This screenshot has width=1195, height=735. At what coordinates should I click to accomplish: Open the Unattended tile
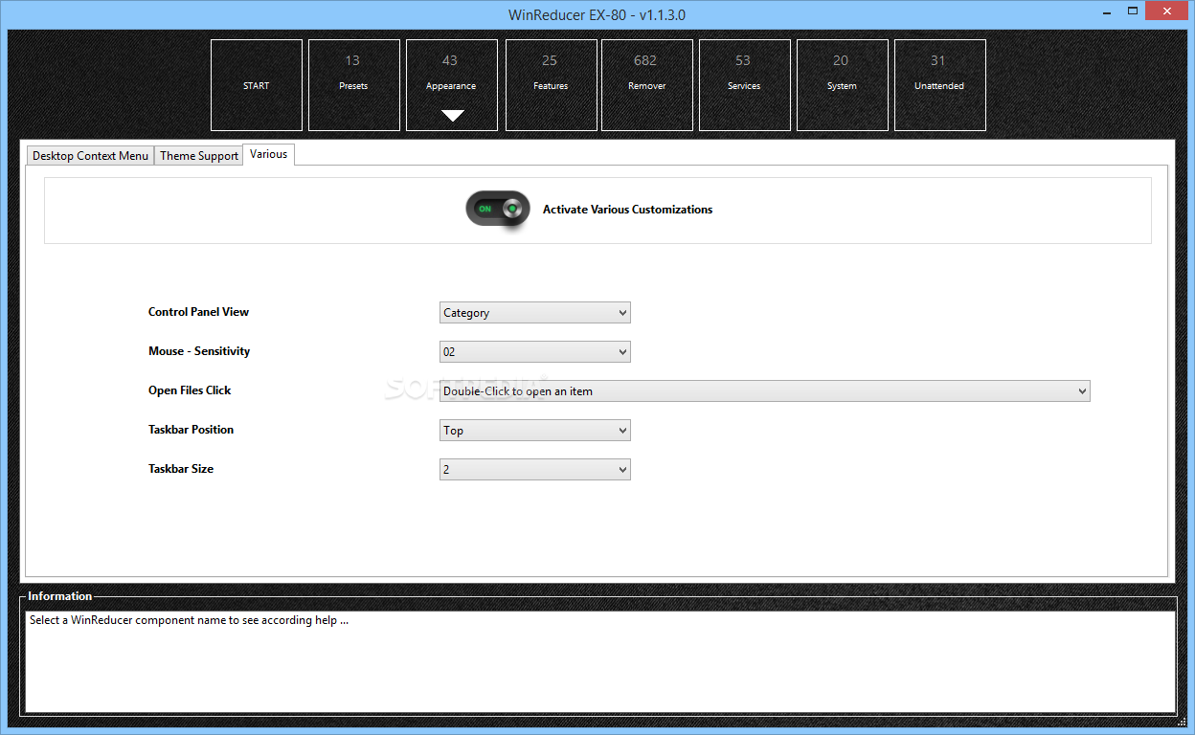point(940,85)
